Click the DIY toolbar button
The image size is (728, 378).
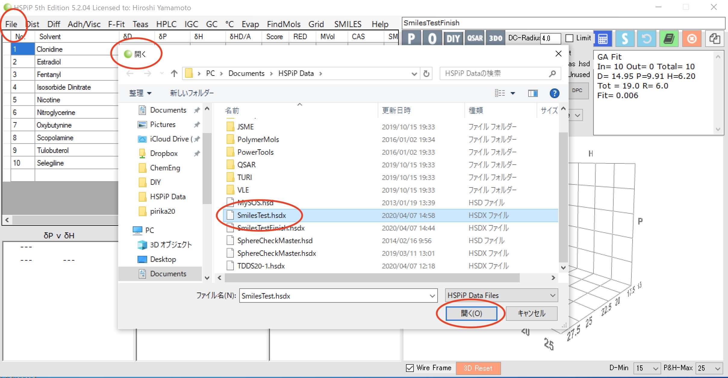click(x=453, y=39)
